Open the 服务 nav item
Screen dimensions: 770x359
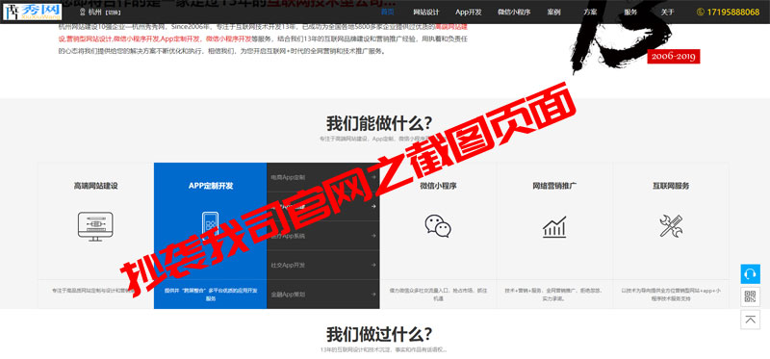630,13
